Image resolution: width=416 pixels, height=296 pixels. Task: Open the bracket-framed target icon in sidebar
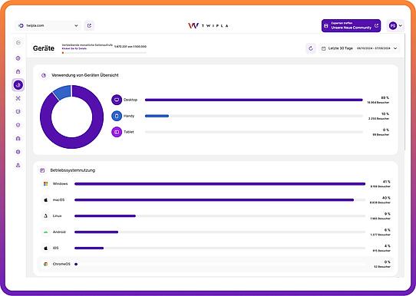[x=18, y=98]
